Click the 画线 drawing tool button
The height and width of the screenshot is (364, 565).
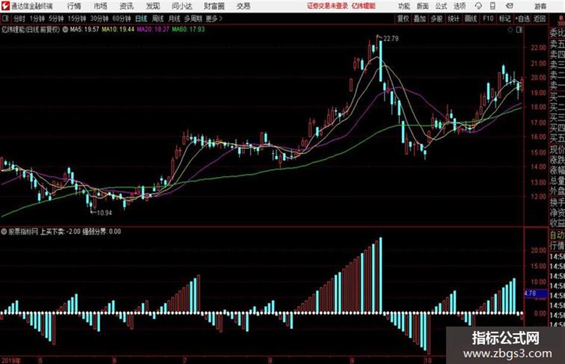point(471,19)
